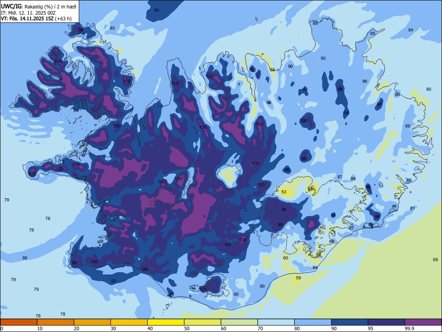This screenshot has width=442, height=332.
Task: Click the '91' value near the southeast coast
Action: (394, 207)
